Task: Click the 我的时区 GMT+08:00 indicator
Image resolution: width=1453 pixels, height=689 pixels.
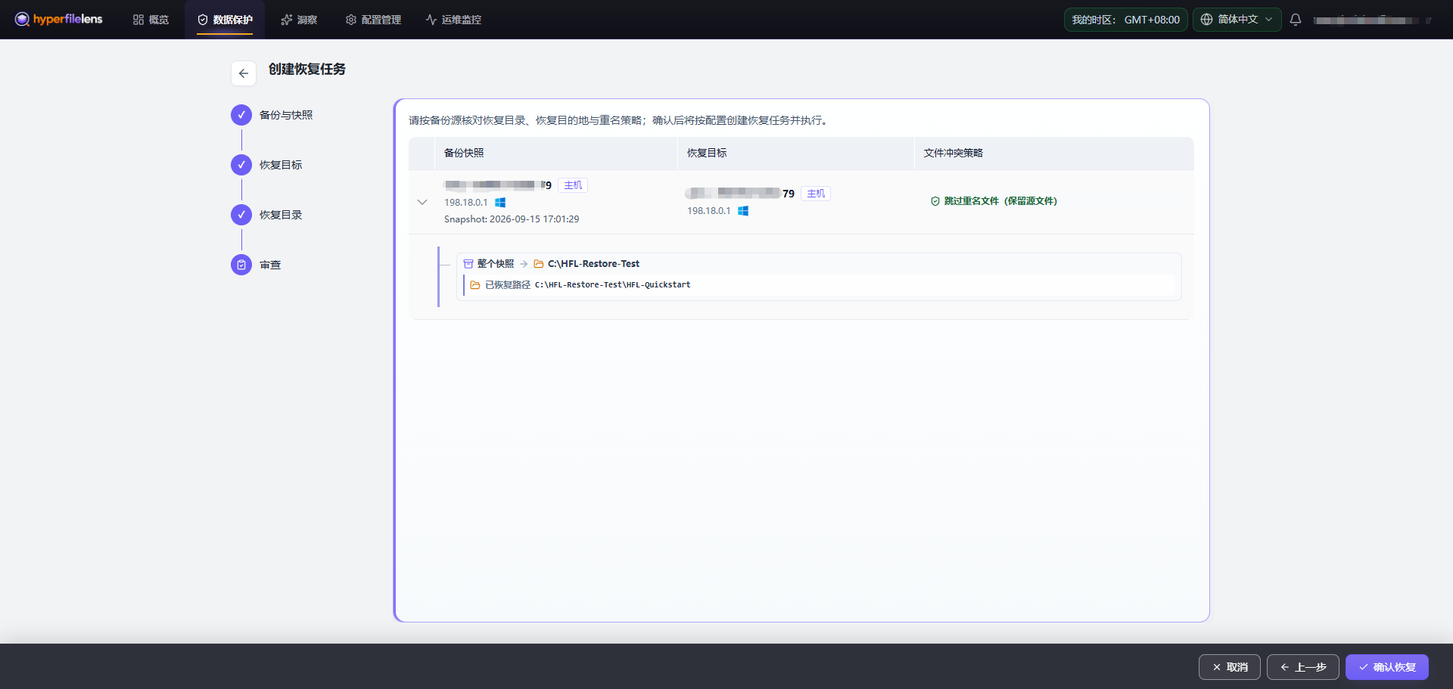Action: point(1125,20)
